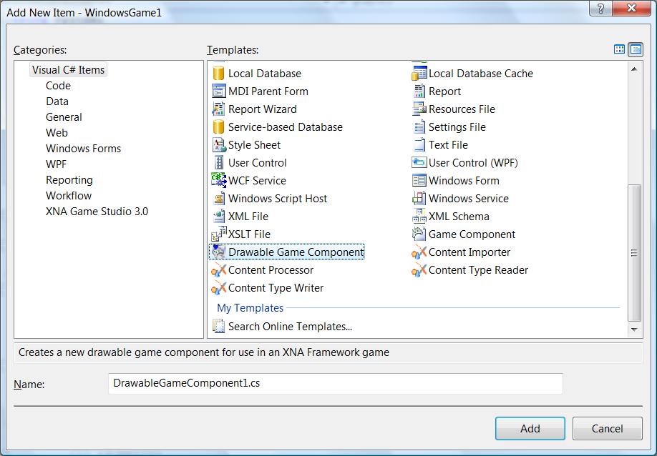Choose the Windows Form icon
This screenshot has height=456, width=657.
coord(419,180)
